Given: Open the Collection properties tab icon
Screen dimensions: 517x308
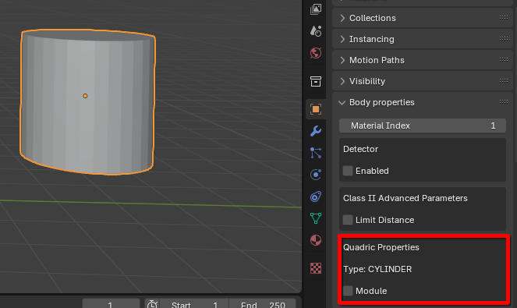Looking at the screenshot, I should pyautogui.click(x=316, y=81).
